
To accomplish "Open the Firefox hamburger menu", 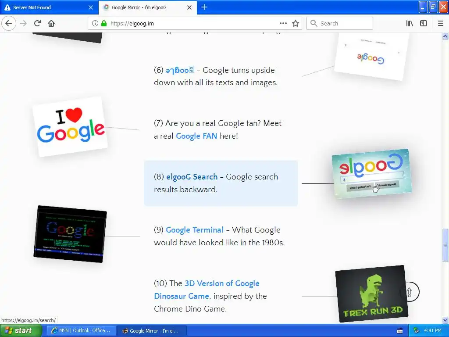I will click(x=441, y=23).
